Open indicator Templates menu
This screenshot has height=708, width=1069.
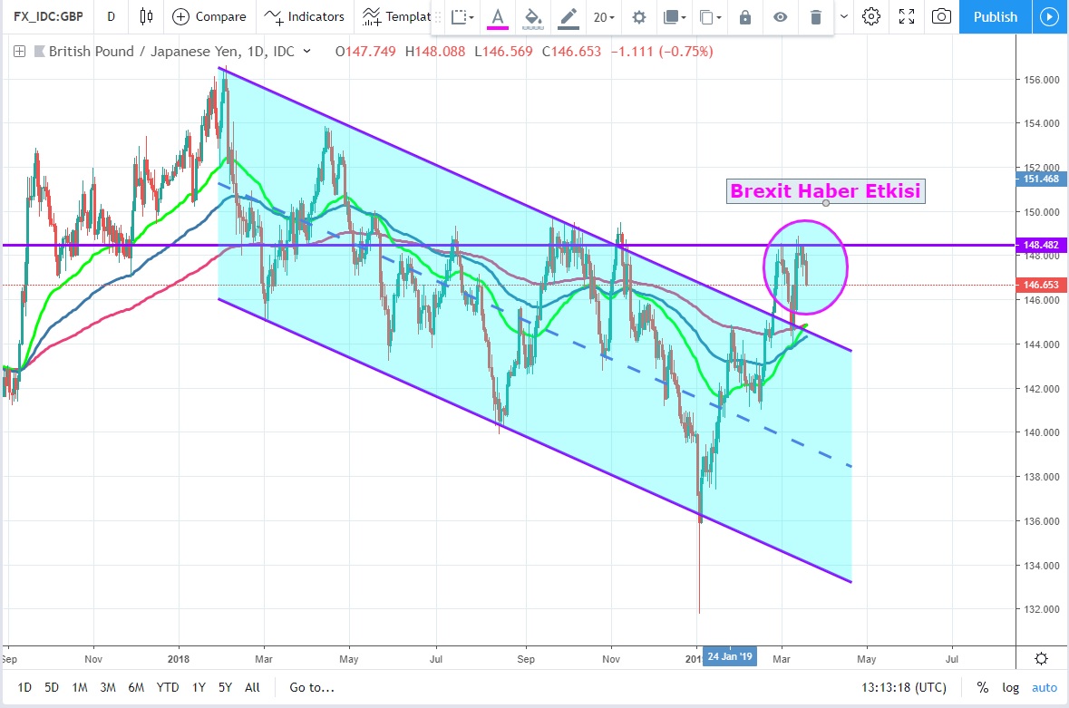click(x=396, y=16)
